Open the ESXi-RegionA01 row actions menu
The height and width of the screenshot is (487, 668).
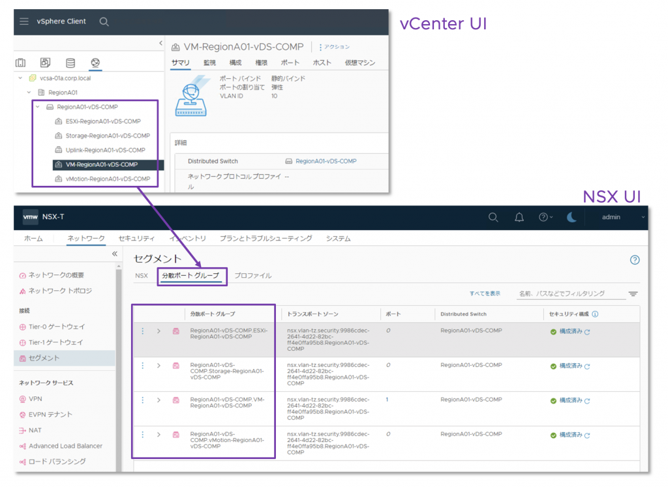click(143, 331)
